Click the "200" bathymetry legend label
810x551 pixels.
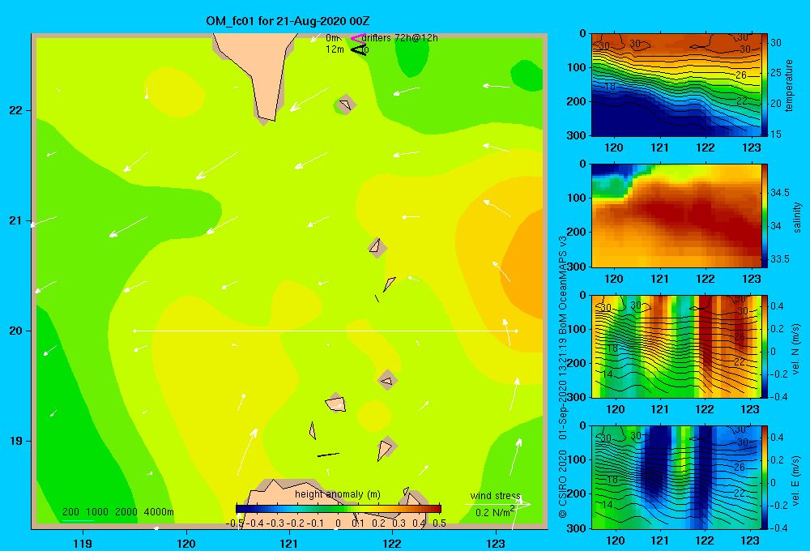point(70,512)
